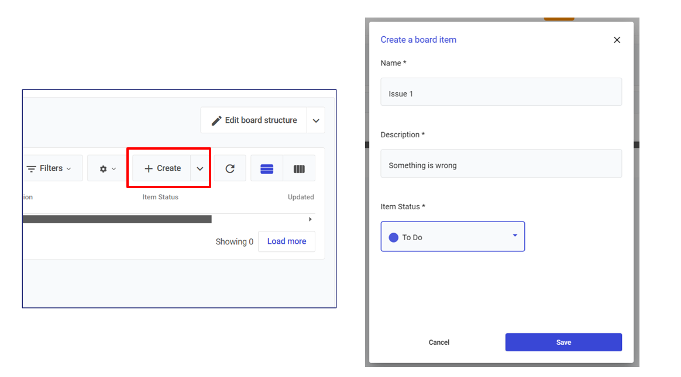Image resolution: width=681 pixels, height=377 pixels.
Task: Click the Item Status column header
Action: [160, 198]
